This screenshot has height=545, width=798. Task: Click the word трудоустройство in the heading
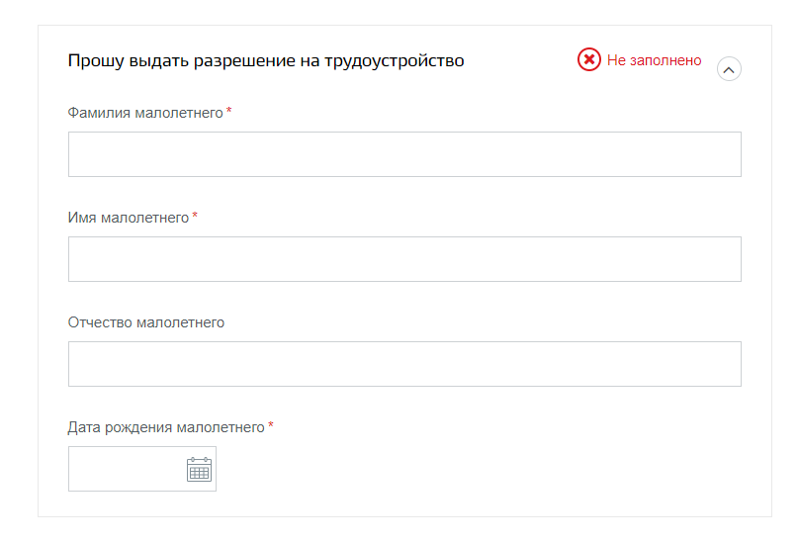tap(395, 61)
